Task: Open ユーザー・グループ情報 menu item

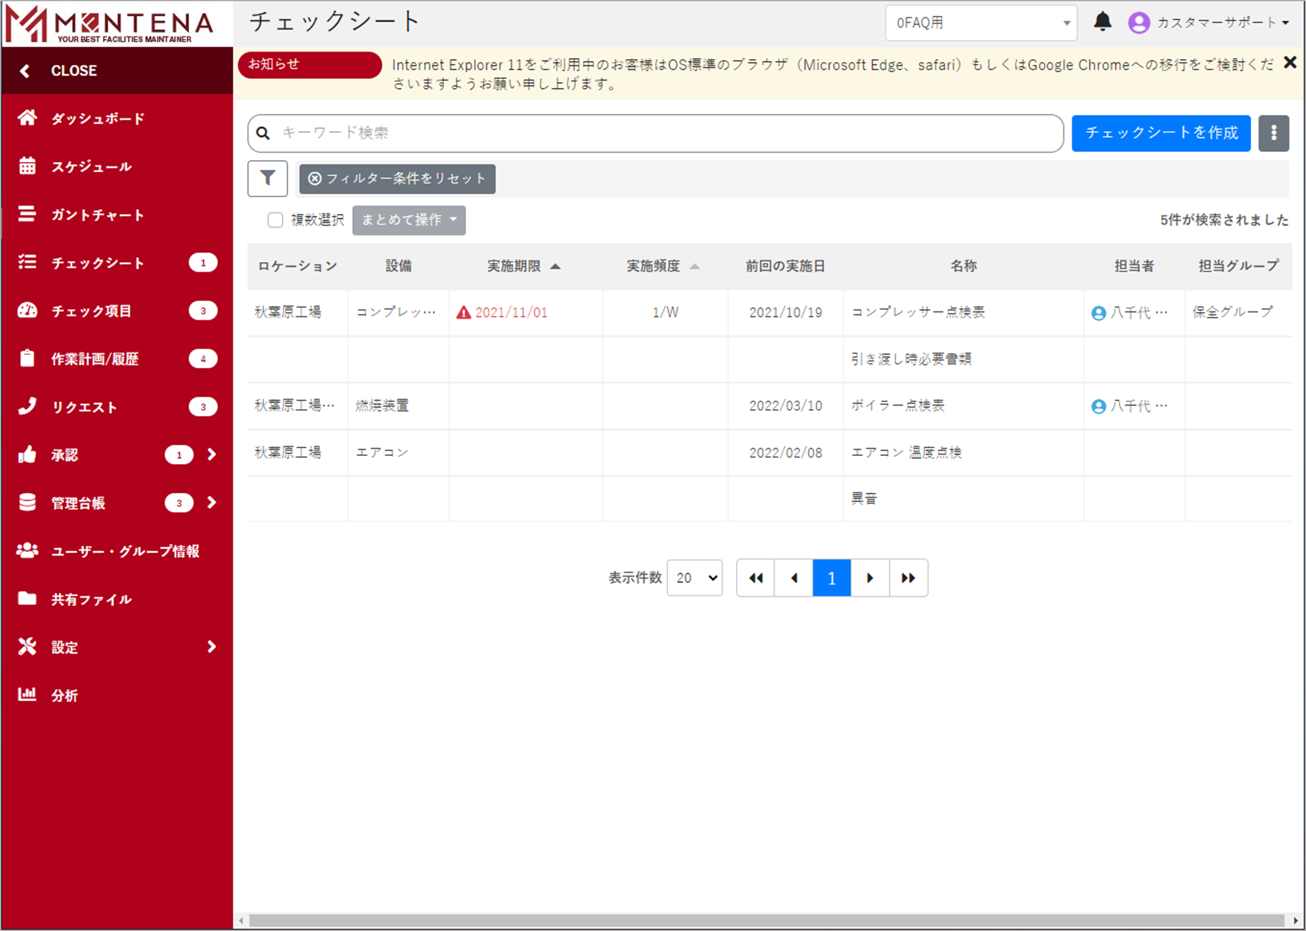Action: (124, 551)
